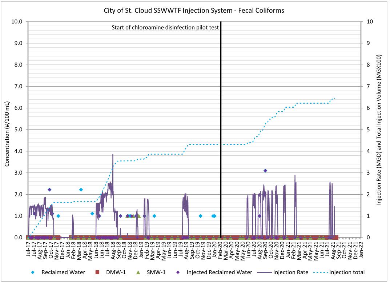390x283 pixels.
Task: Click the x-axis label 'Jan-18'
Action: pyautogui.click(x=67, y=250)
